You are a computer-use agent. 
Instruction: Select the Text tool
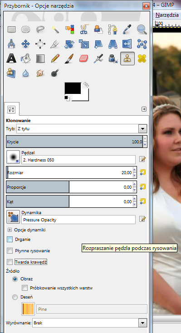point(11,59)
